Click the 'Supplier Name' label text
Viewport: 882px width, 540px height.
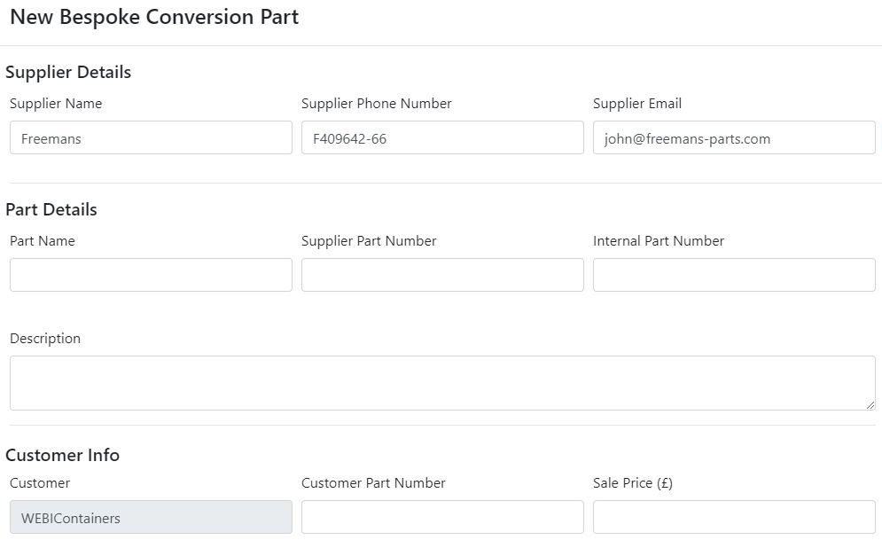point(56,104)
